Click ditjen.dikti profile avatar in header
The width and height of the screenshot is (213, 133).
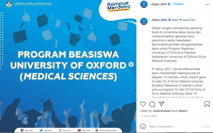[144, 4]
